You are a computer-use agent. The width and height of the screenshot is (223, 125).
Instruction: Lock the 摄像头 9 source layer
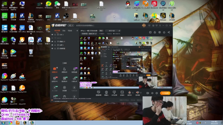[55, 41]
